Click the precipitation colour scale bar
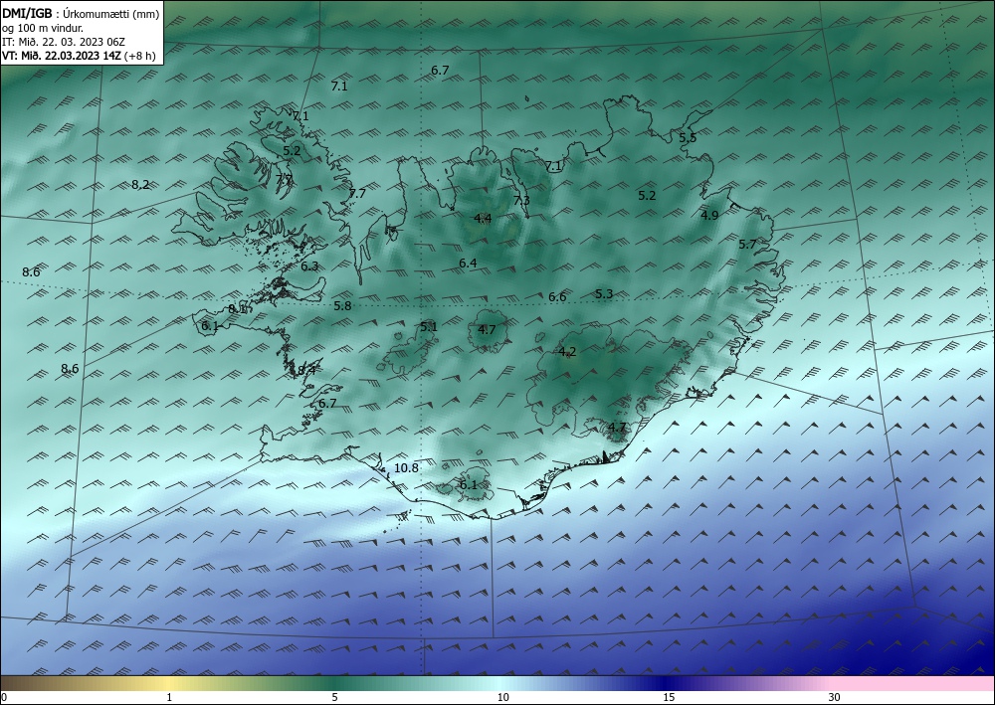Image resolution: width=995 pixels, height=705 pixels. tap(497, 684)
